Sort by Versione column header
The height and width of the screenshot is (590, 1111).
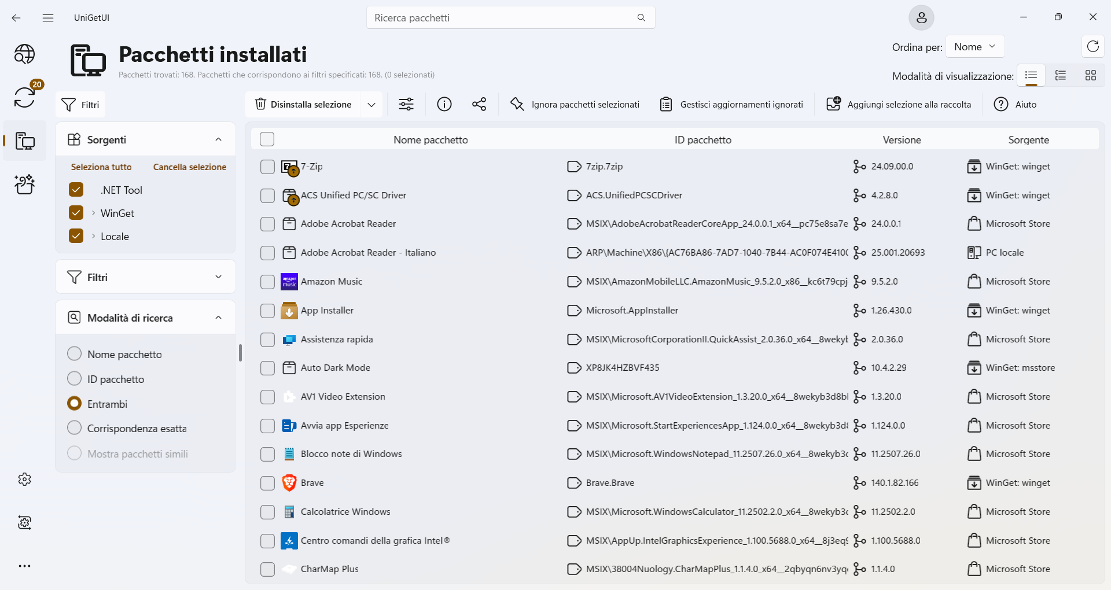(902, 140)
